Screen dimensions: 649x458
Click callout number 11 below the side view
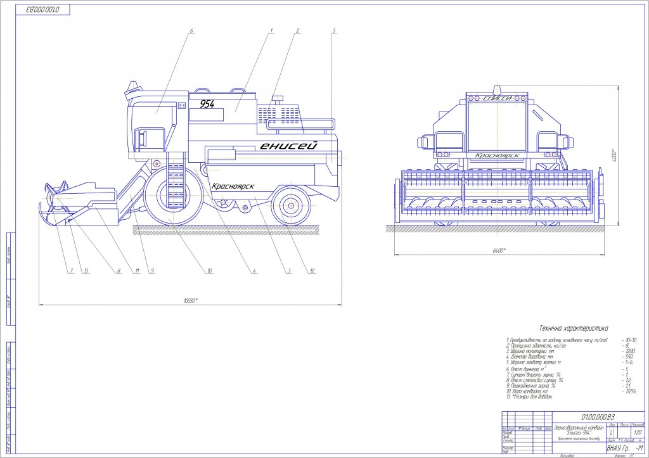(x=137, y=271)
